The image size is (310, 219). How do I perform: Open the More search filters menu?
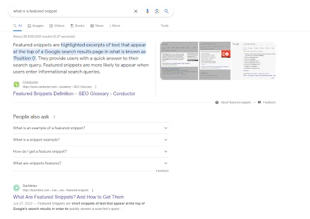pos(114,25)
